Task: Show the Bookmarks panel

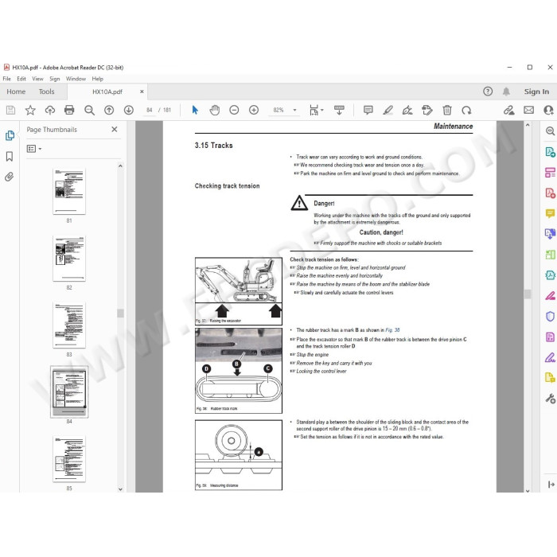Action: (10, 156)
